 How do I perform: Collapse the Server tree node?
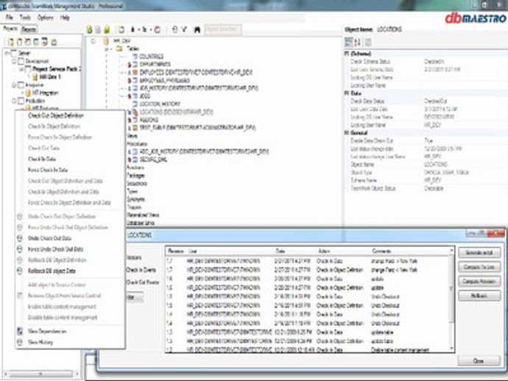[x=7, y=53]
